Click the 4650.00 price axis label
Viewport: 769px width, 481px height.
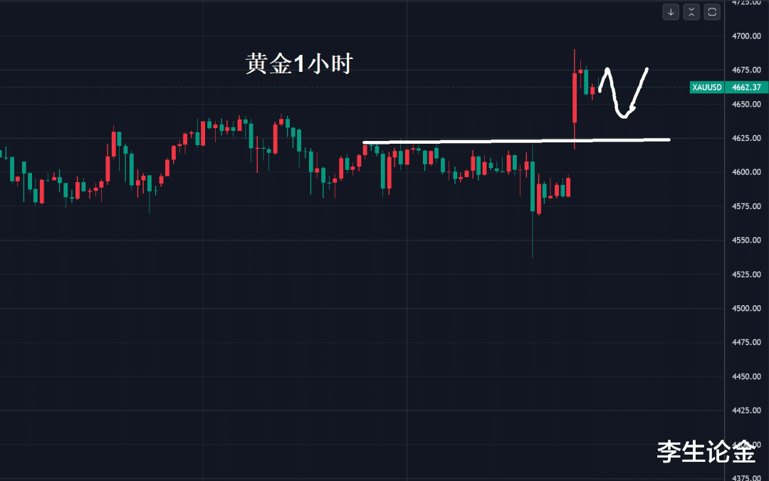[747, 104]
